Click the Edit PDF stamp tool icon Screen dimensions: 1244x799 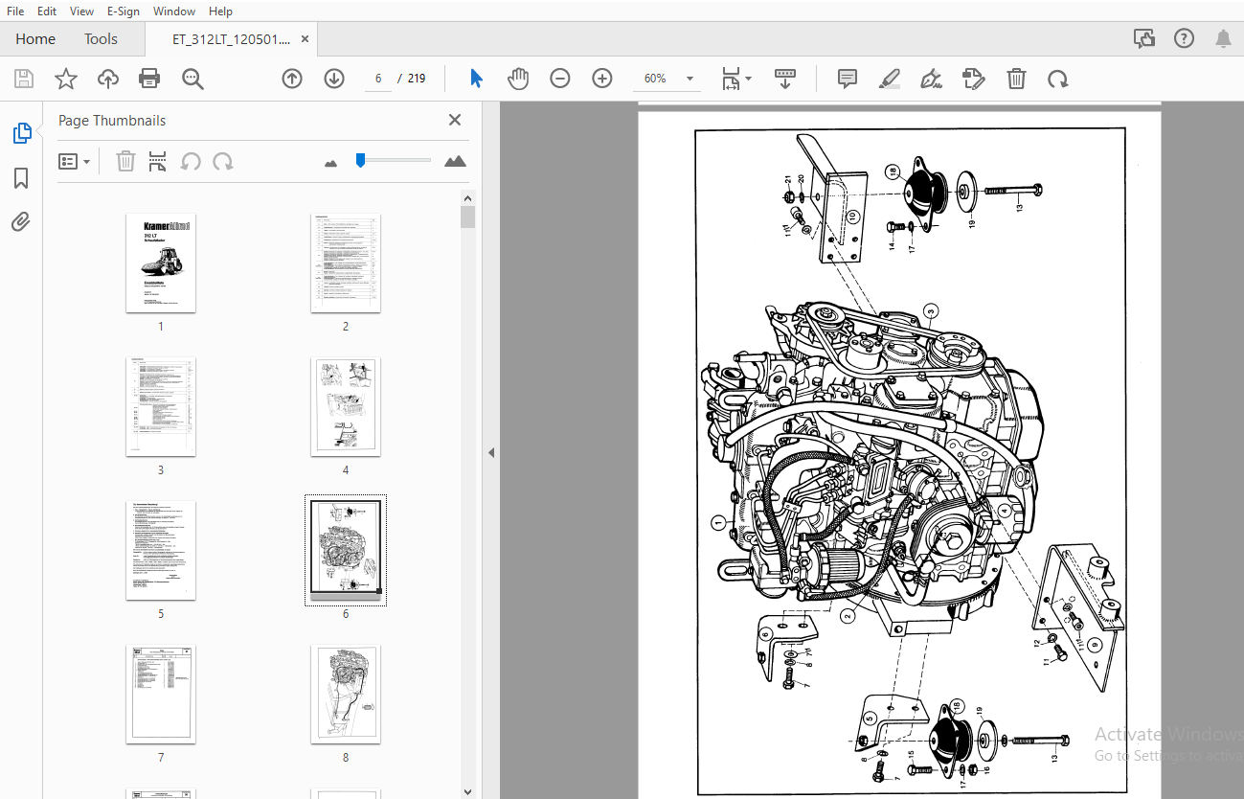[974, 79]
